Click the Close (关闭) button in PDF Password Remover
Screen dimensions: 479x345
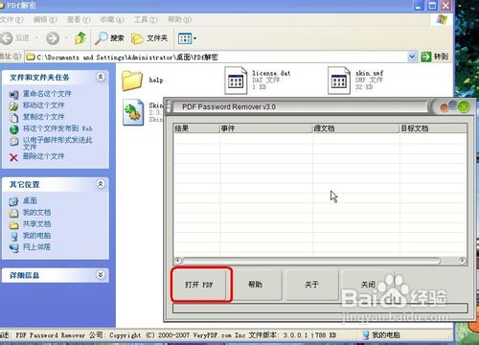tap(368, 285)
